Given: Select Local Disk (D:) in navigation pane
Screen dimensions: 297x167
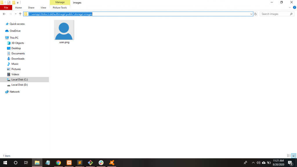Looking at the screenshot, I should point(19,85).
